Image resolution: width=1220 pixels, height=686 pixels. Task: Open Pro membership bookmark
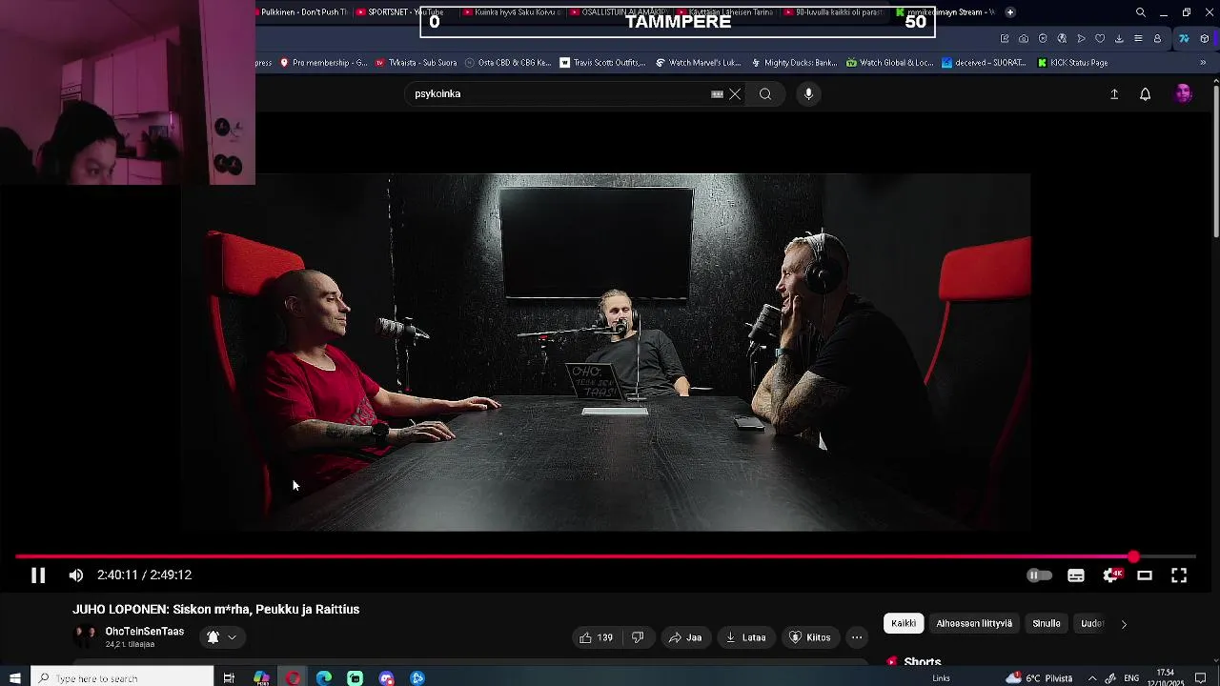pyautogui.click(x=323, y=63)
